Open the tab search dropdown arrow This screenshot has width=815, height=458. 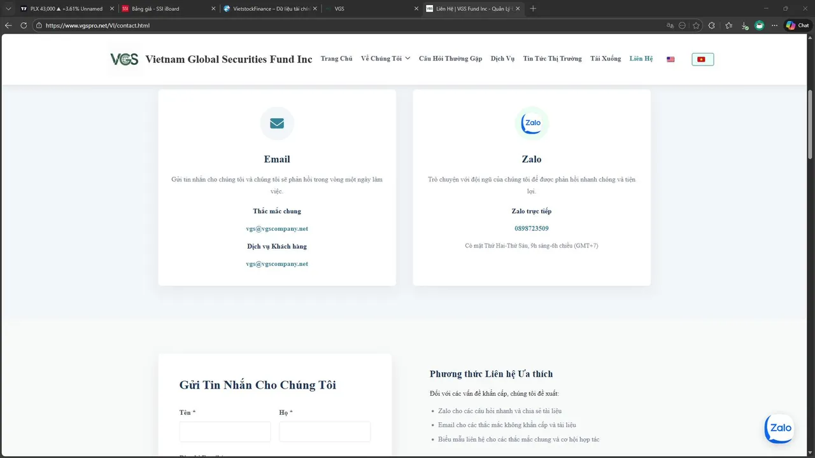(x=8, y=9)
